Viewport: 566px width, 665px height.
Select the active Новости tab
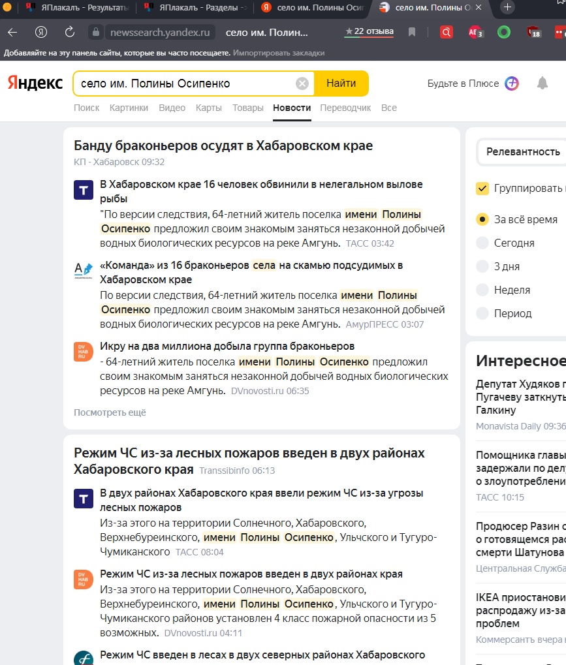tap(292, 108)
